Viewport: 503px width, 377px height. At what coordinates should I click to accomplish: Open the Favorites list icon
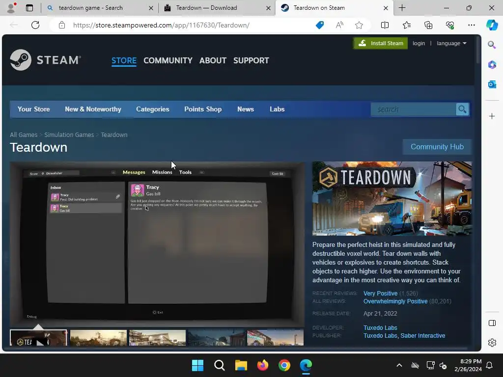(x=406, y=25)
